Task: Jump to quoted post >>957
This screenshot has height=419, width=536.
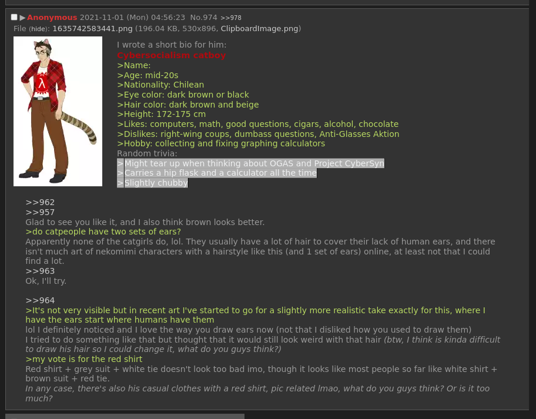Action: tap(40, 212)
